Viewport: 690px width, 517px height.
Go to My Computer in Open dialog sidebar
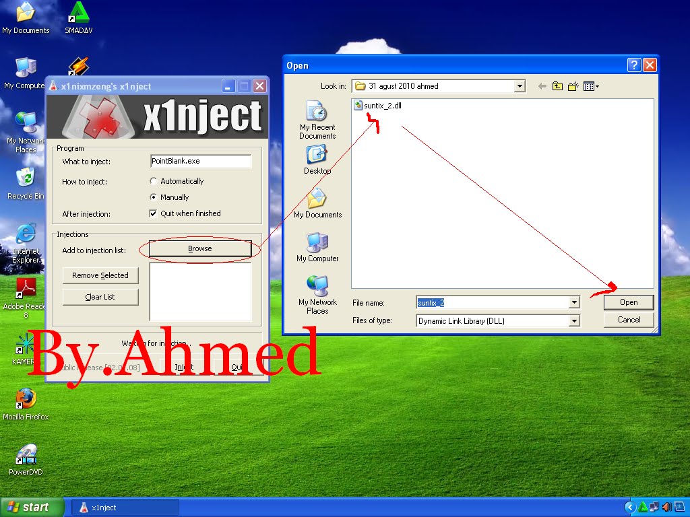[317, 247]
